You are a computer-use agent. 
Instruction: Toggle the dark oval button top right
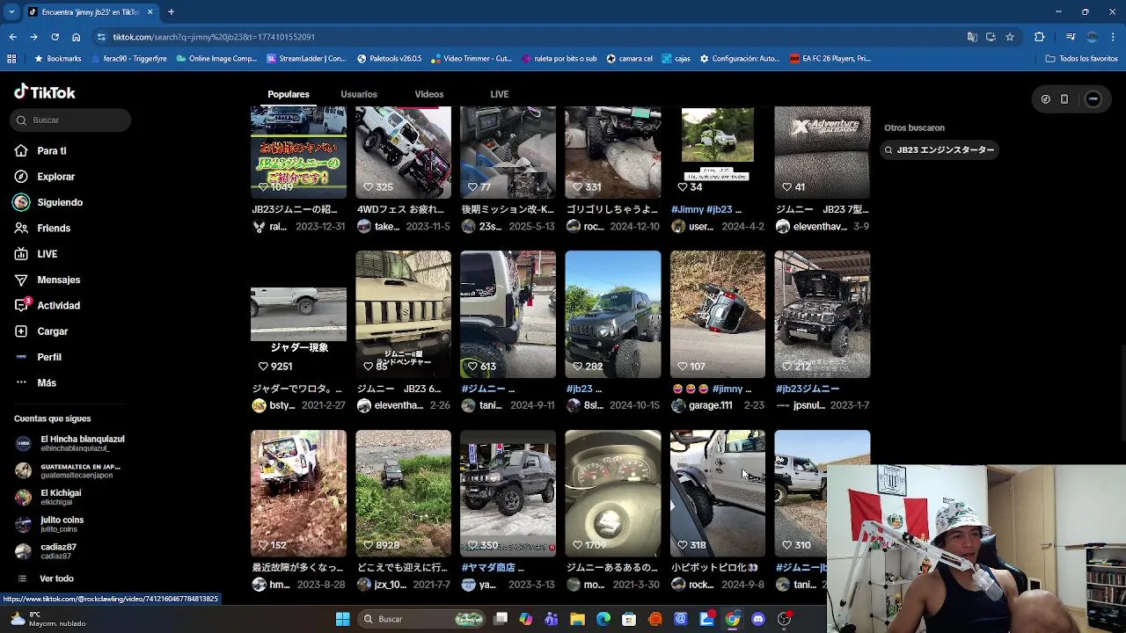coord(1093,99)
